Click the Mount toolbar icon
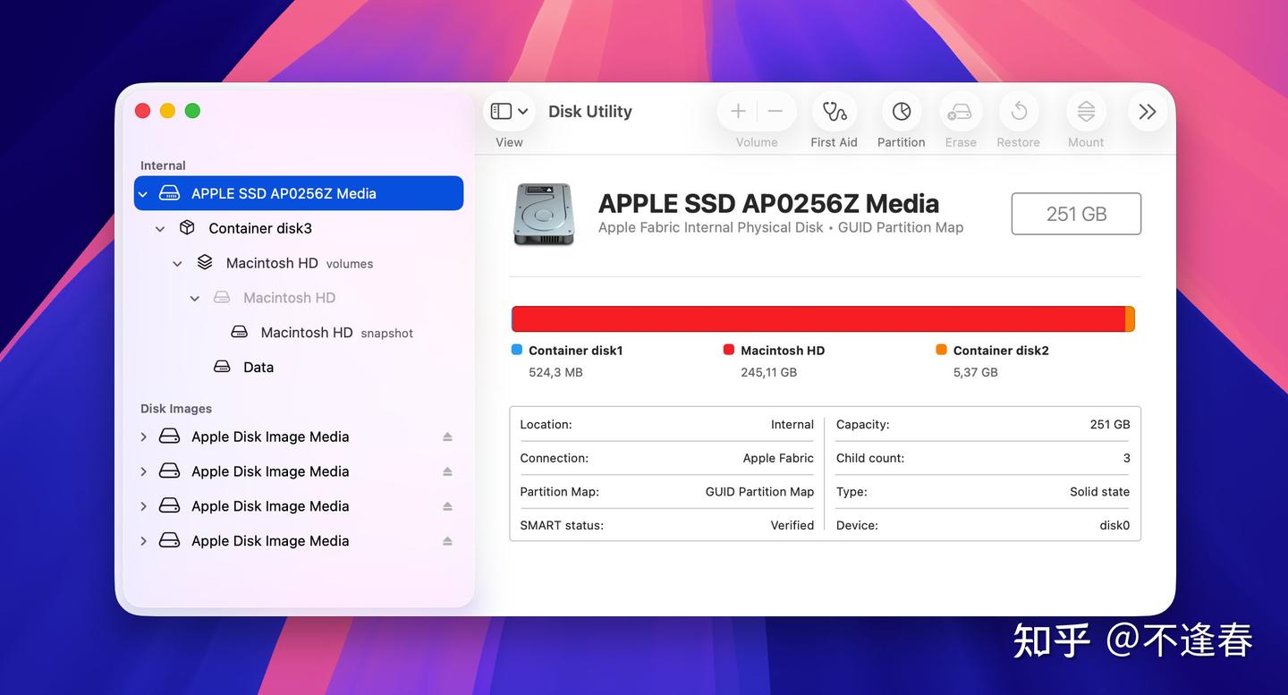This screenshot has height=695, width=1288. [x=1086, y=112]
